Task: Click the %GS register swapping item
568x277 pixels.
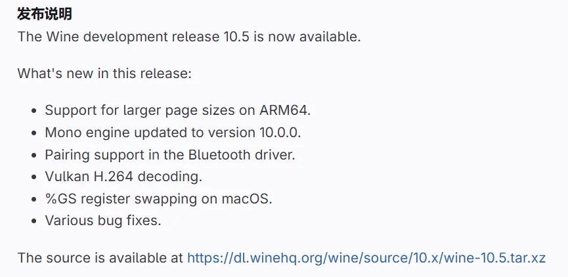Action: 158,199
